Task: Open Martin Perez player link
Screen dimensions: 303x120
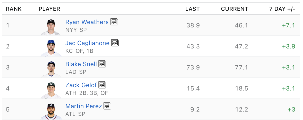Action: (84, 106)
